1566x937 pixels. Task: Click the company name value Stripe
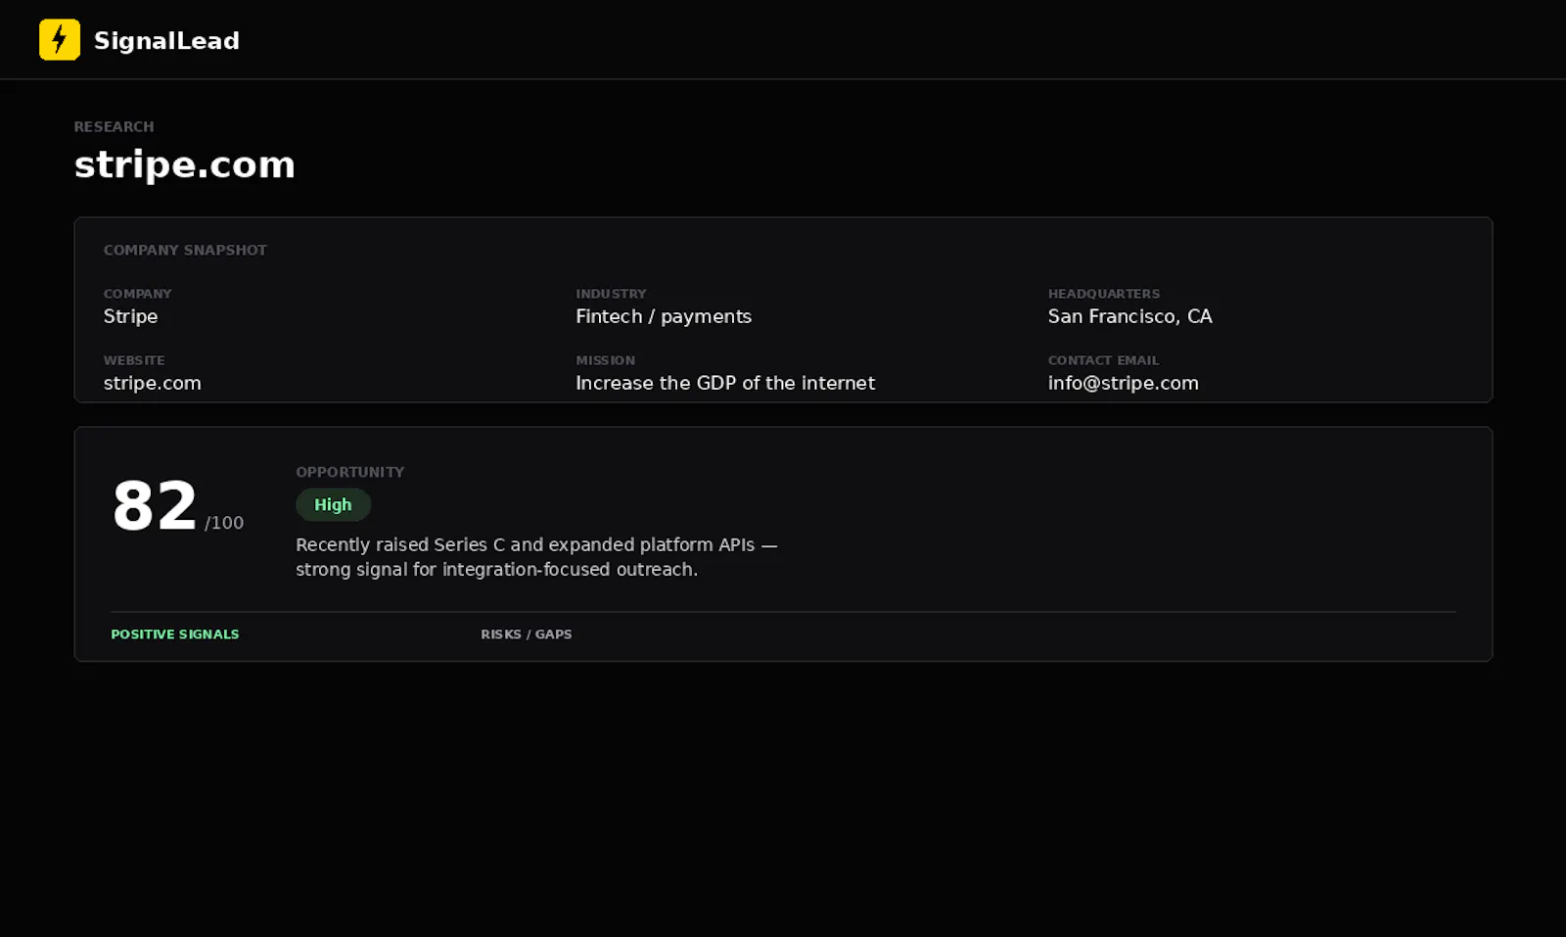130,316
